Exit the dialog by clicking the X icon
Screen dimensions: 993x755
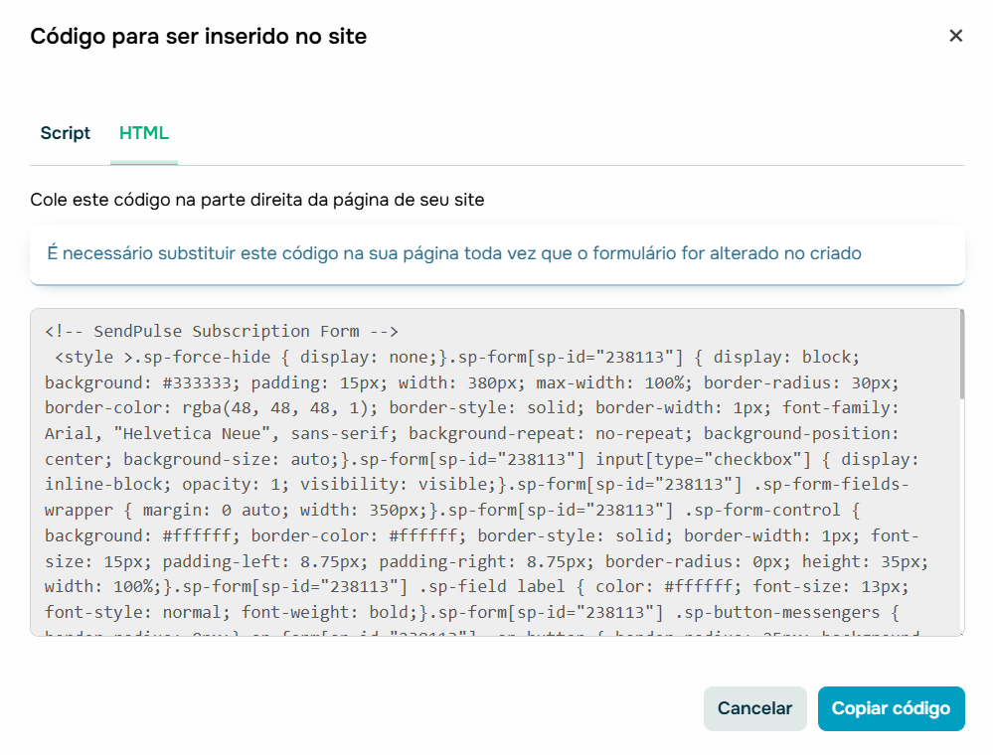[956, 36]
